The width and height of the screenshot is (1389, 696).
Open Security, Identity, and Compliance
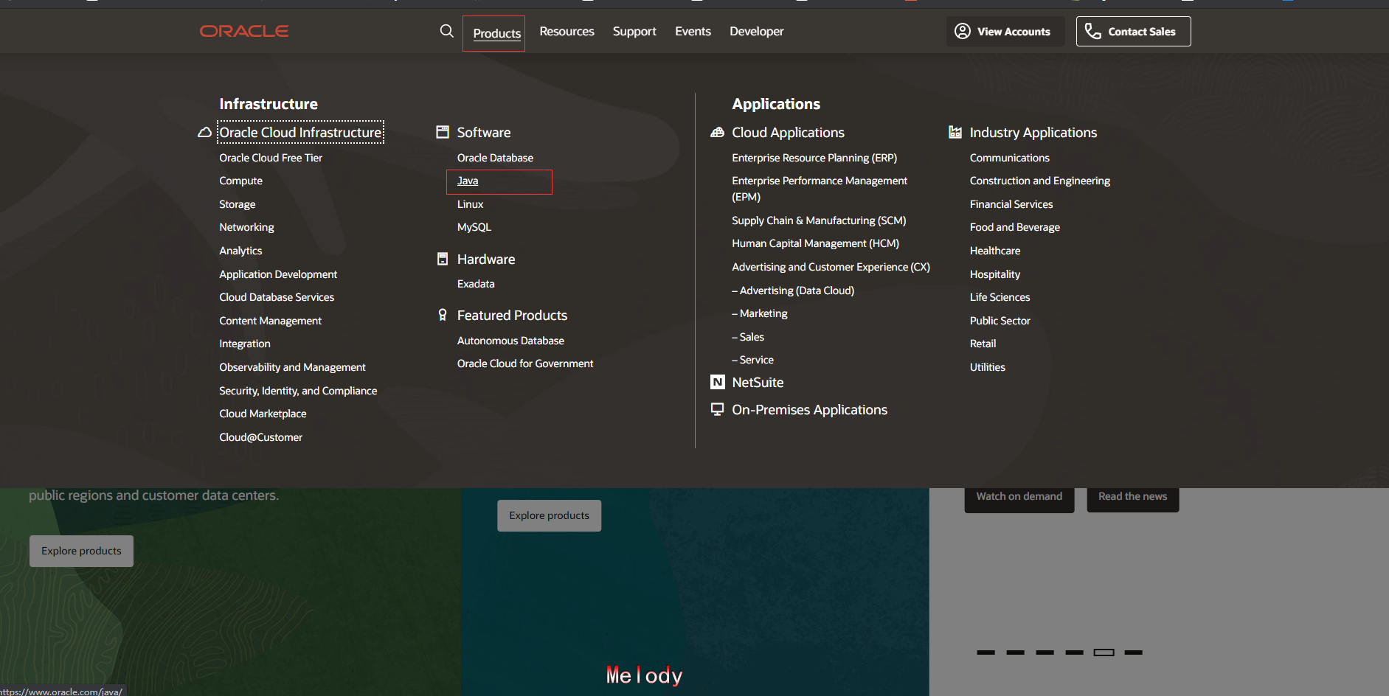tap(298, 391)
